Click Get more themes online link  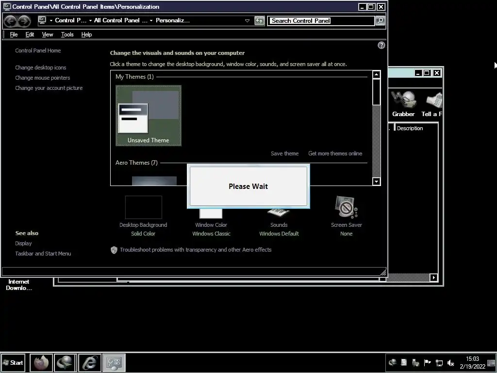[x=335, y=153]
